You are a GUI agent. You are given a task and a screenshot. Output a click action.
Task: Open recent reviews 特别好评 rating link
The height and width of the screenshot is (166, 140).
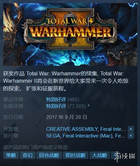tap(56, 100)
